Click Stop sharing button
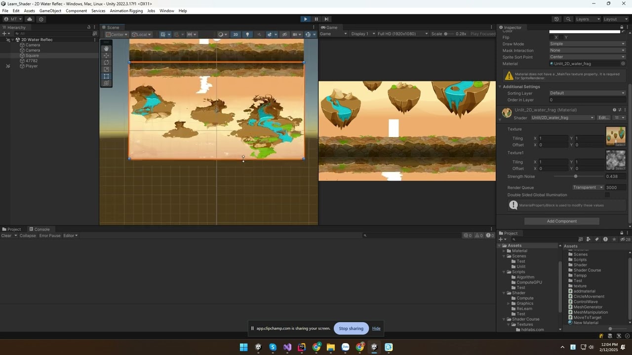The height and width of the screenshot is (355, 632). coord(351,328)
